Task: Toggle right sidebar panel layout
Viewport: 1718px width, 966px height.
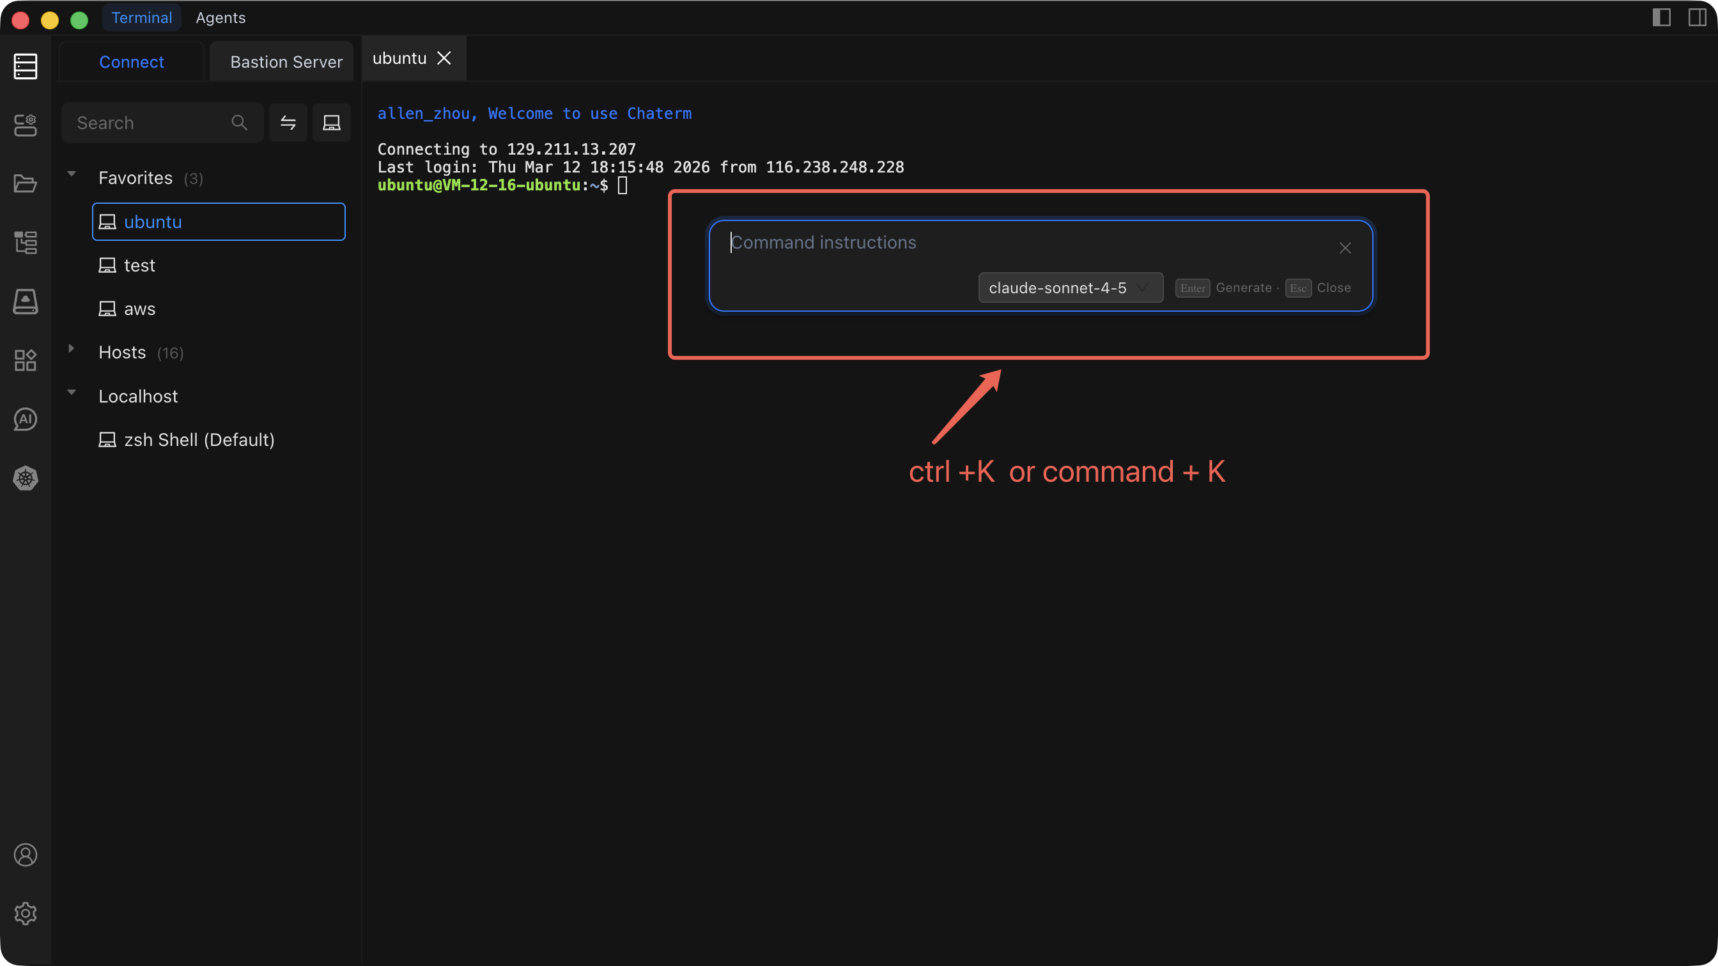Action: 1697,17
